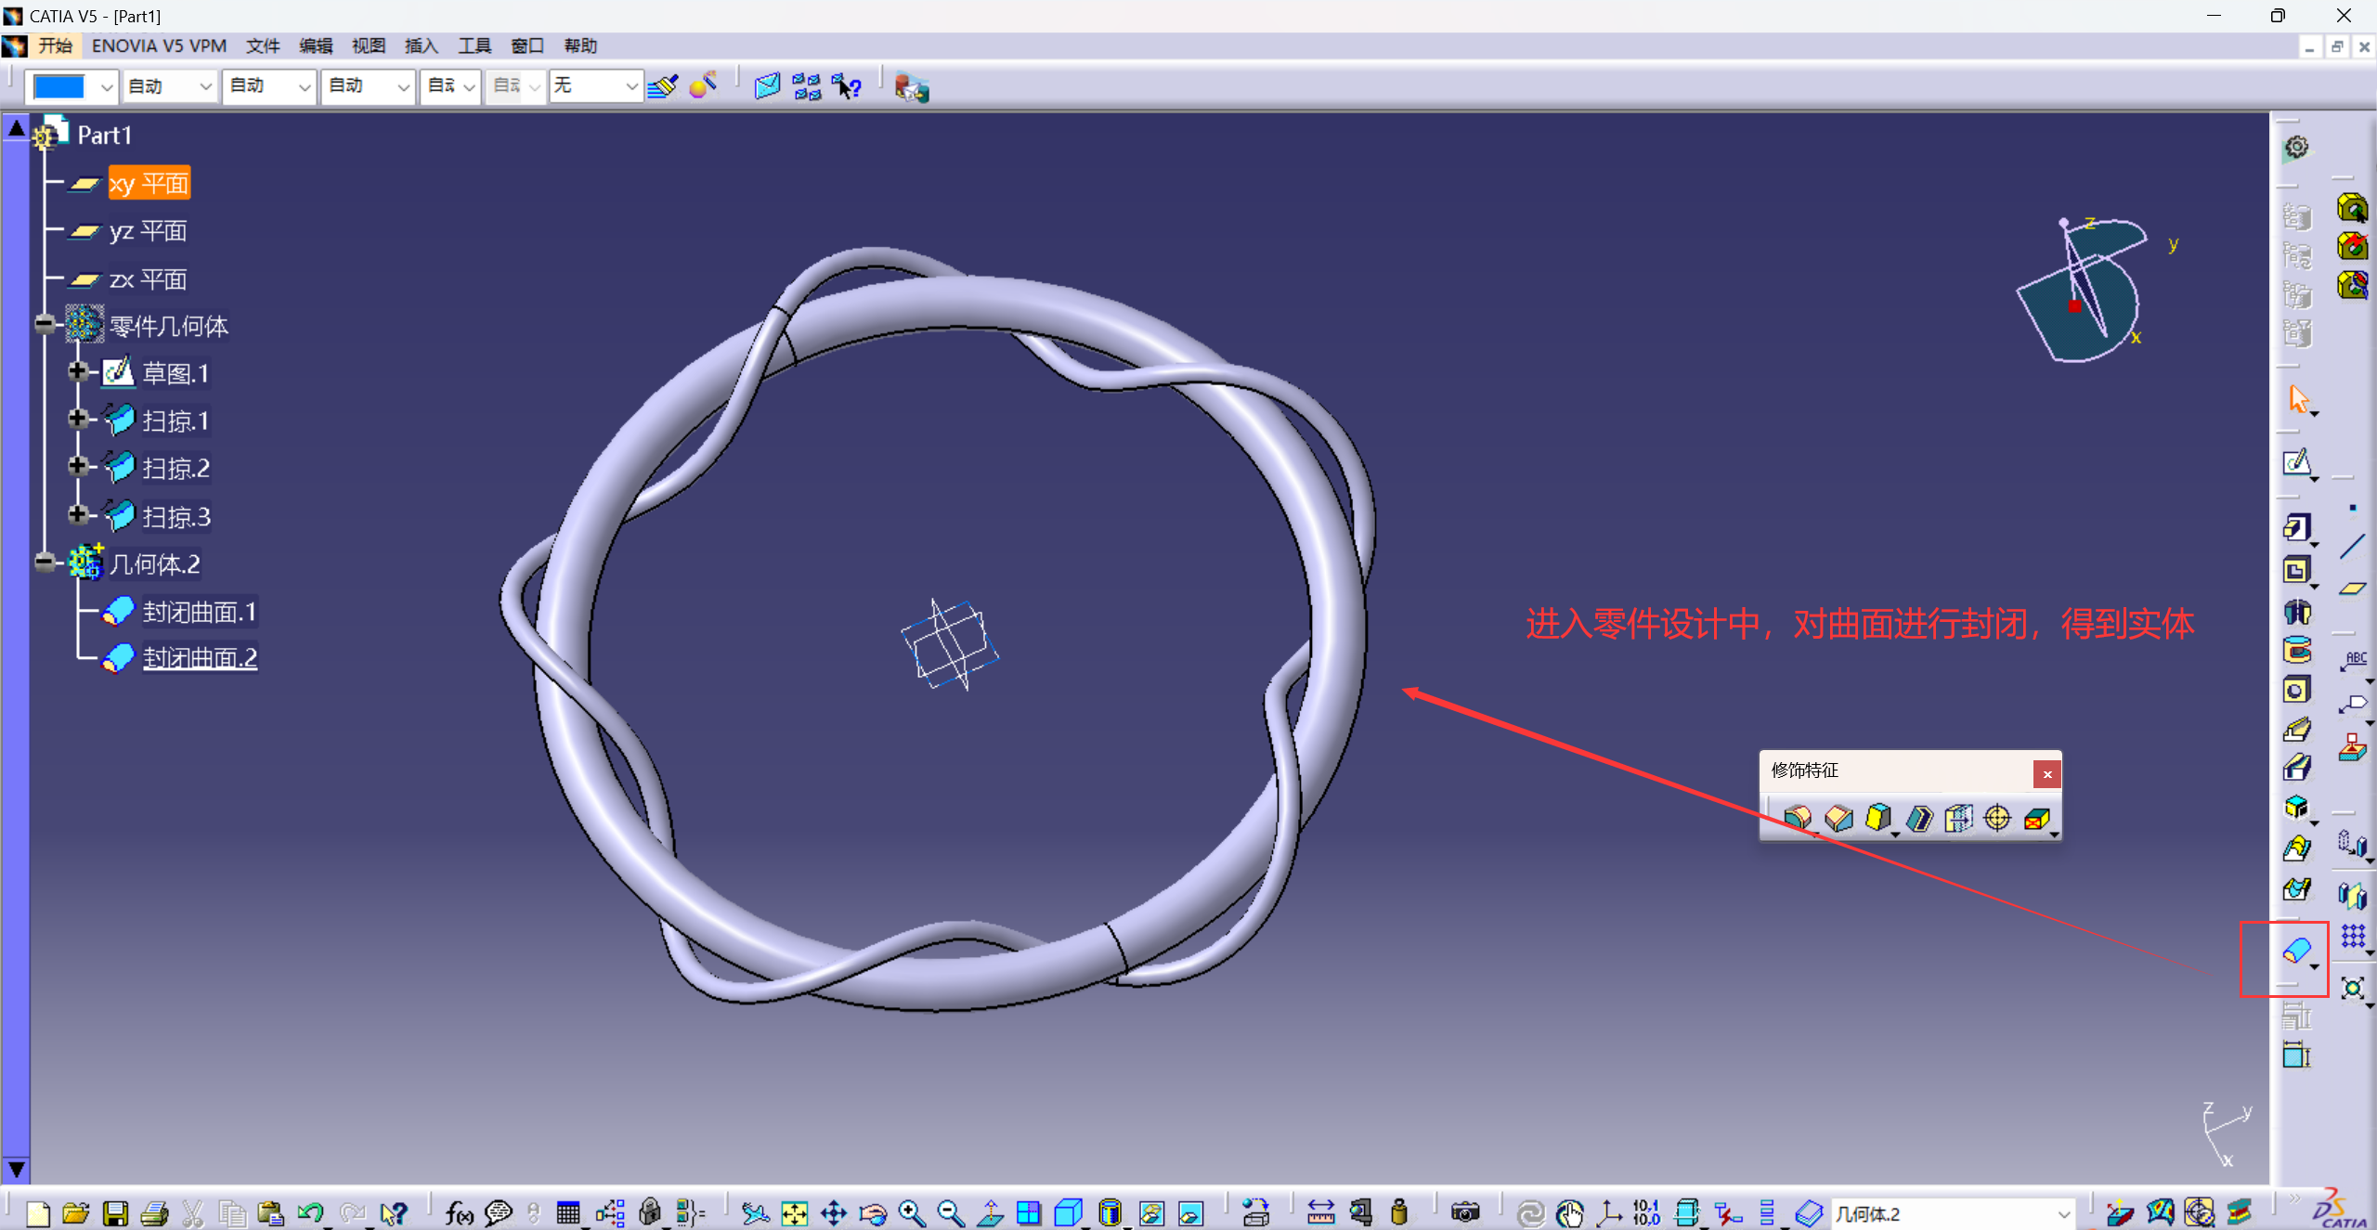Click the Formula f(x) icon
The image size is (2377, 1230).
(x=459, y=1212)
